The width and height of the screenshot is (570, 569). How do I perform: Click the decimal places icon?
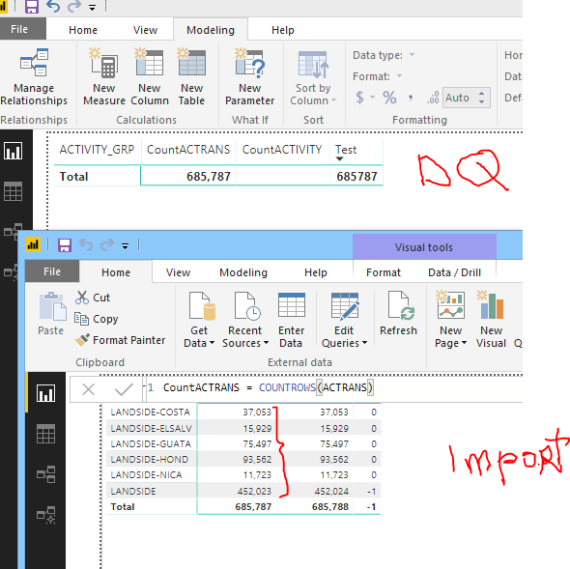433,98
